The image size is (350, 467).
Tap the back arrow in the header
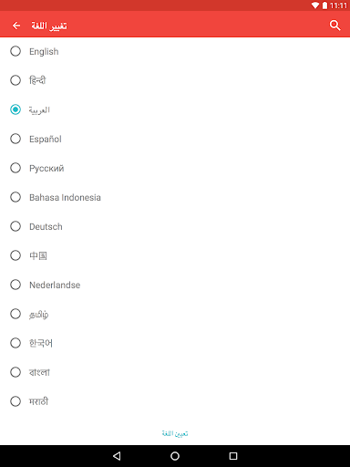16,26
